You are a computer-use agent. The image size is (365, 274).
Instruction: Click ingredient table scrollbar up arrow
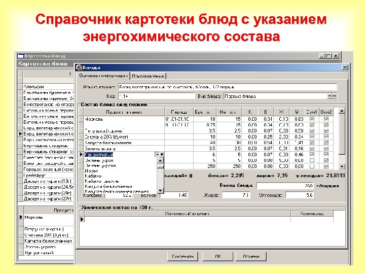pos(342,111)
